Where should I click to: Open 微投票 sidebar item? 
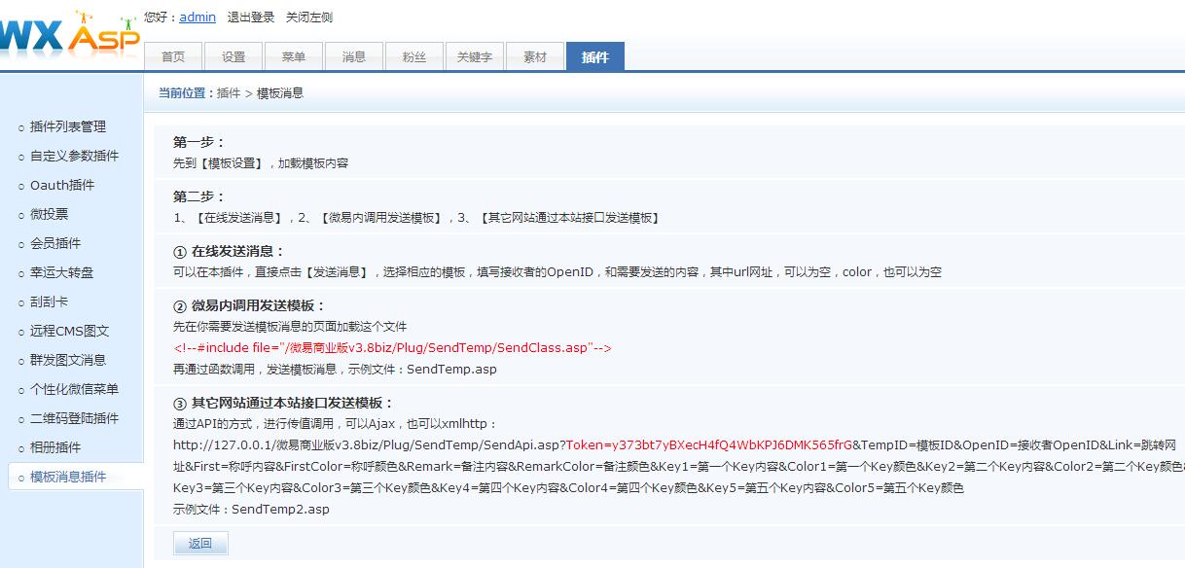click(x=49, y=214)
